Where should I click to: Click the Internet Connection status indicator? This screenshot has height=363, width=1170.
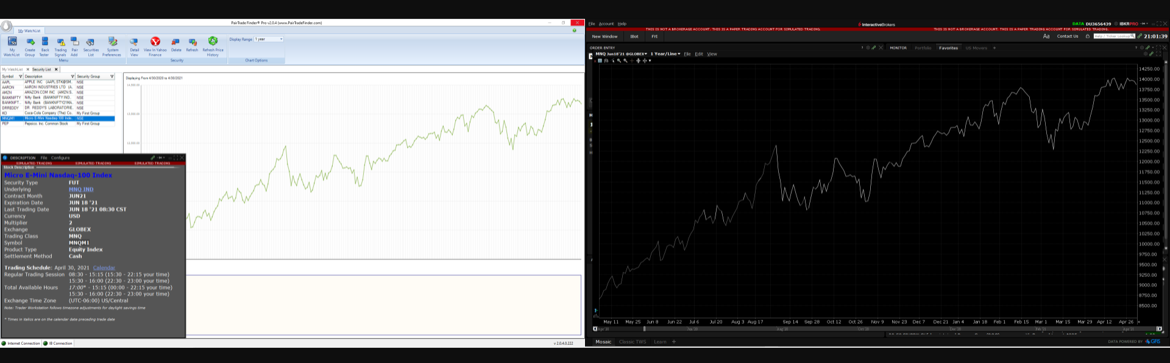pos(21,344)
